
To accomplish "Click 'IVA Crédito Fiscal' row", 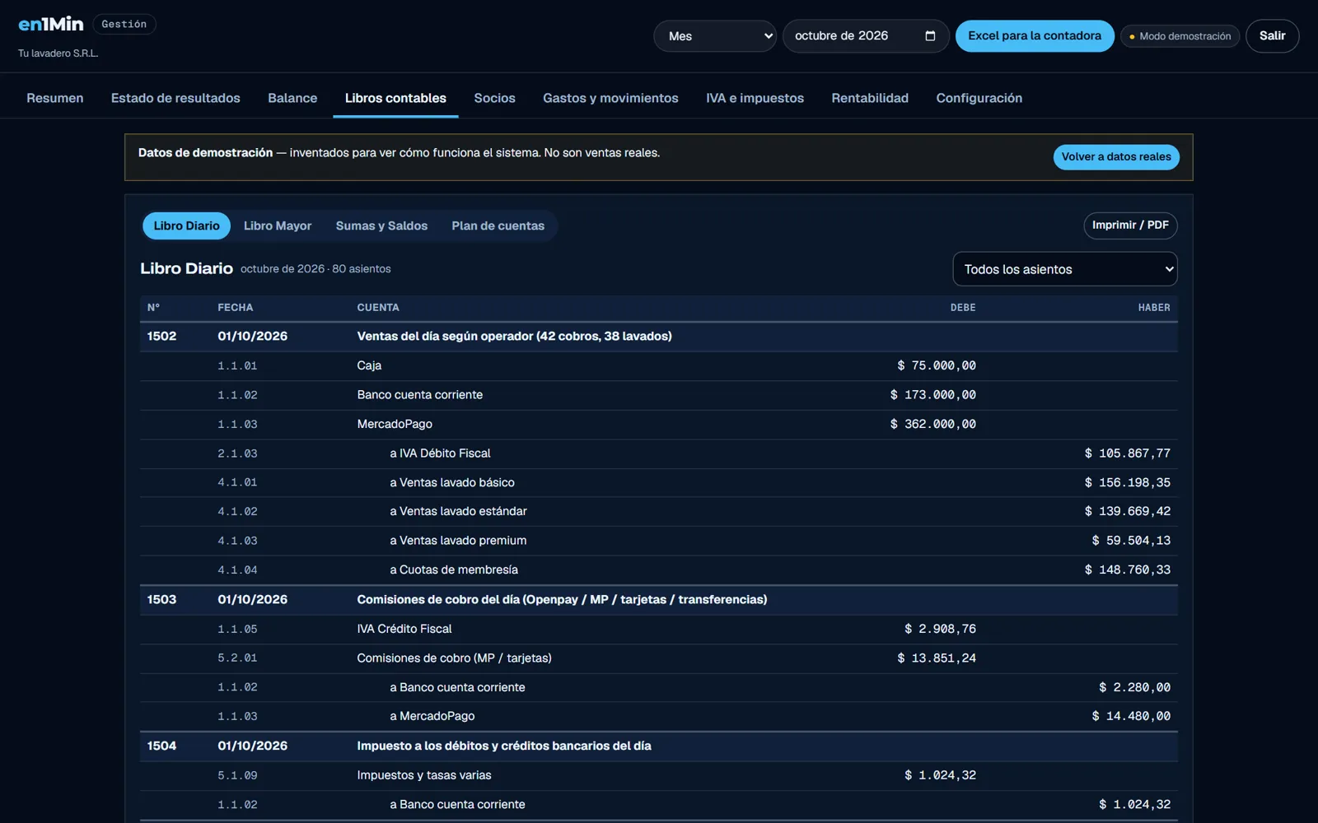I will [x=658, y=629].
